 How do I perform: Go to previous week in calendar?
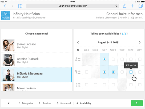click(78, 43)
